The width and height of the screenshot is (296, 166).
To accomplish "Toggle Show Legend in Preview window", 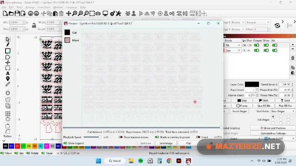I will pyautogui.click(x=65, y=143).
